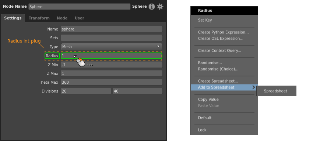Open the Type dropdown showing Mesh
This screenshot has height=141, width=313.
[111, 47]
